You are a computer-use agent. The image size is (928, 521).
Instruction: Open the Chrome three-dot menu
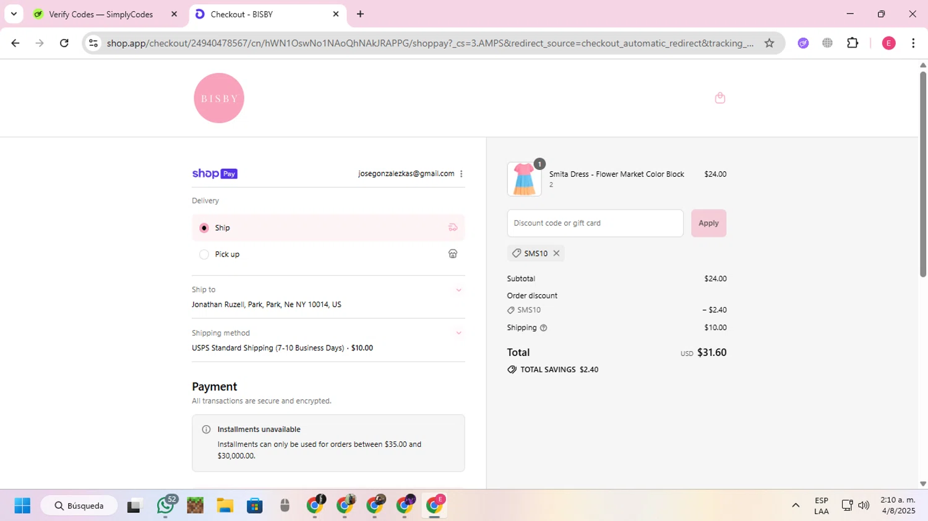[913, 43]
